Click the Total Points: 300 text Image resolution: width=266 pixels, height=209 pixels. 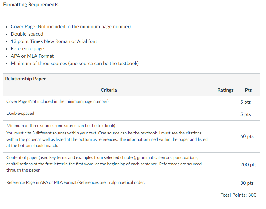tap(238, 195)
